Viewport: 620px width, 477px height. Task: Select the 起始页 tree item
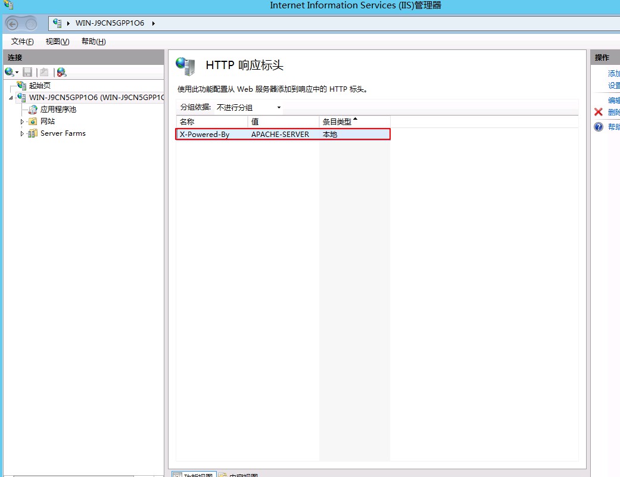(39, 86)
